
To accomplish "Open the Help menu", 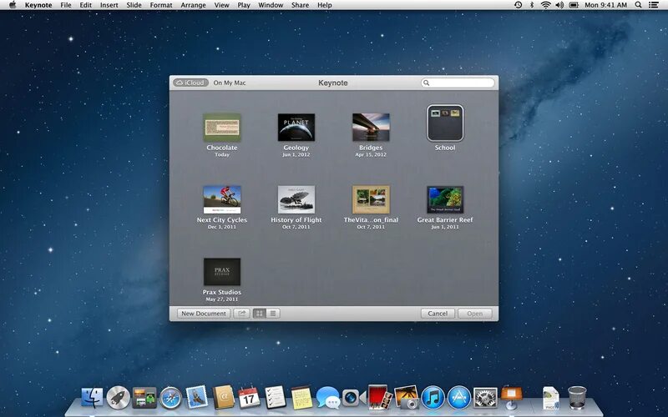I will 324,5.
